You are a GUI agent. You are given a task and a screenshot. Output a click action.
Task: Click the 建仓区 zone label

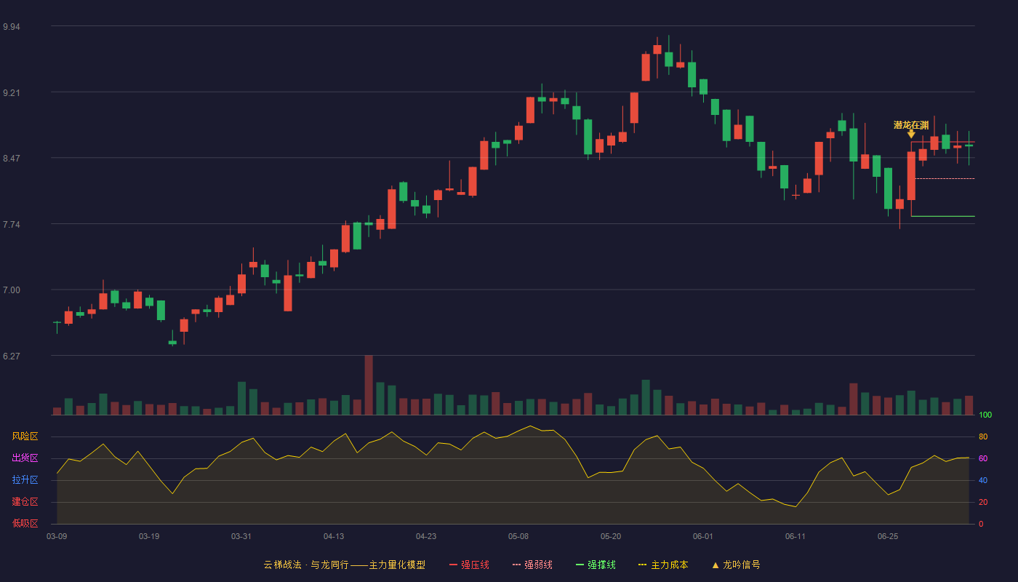click(25, 502)
